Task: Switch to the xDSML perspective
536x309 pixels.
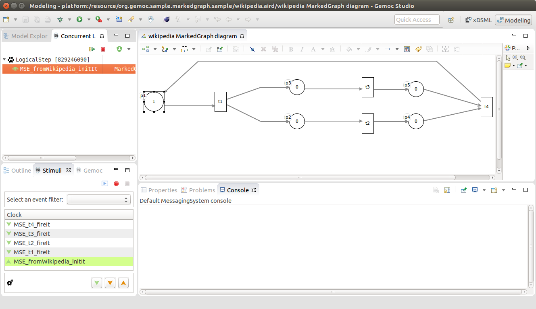Action: pos(478,20)
